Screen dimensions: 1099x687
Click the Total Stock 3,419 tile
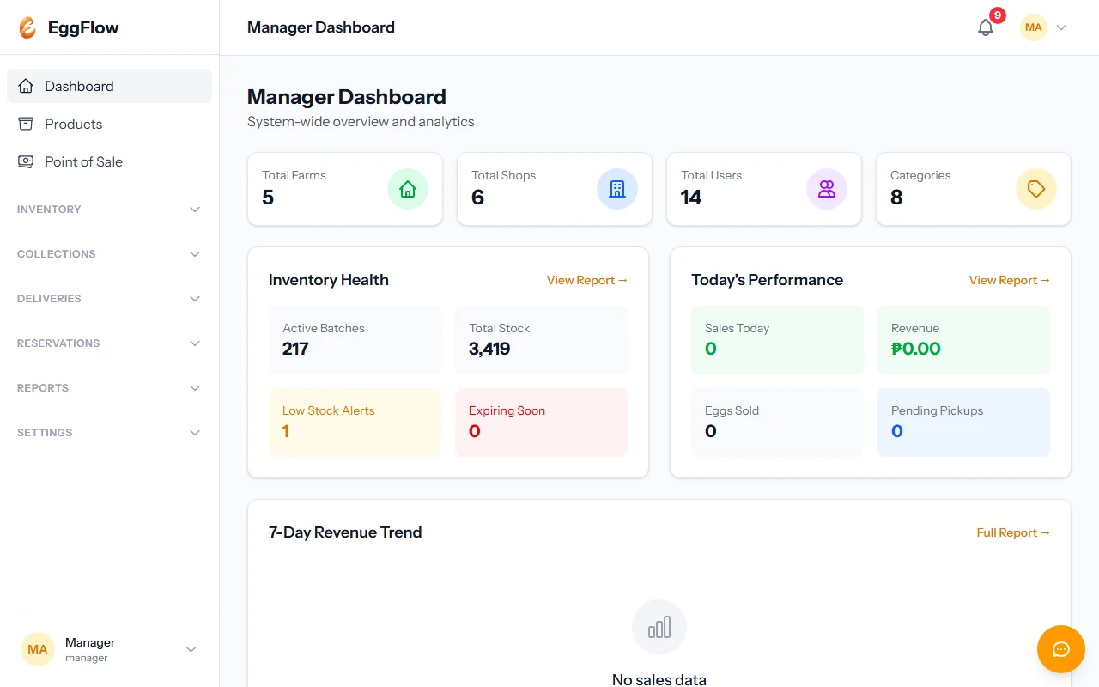coord(541,340)
